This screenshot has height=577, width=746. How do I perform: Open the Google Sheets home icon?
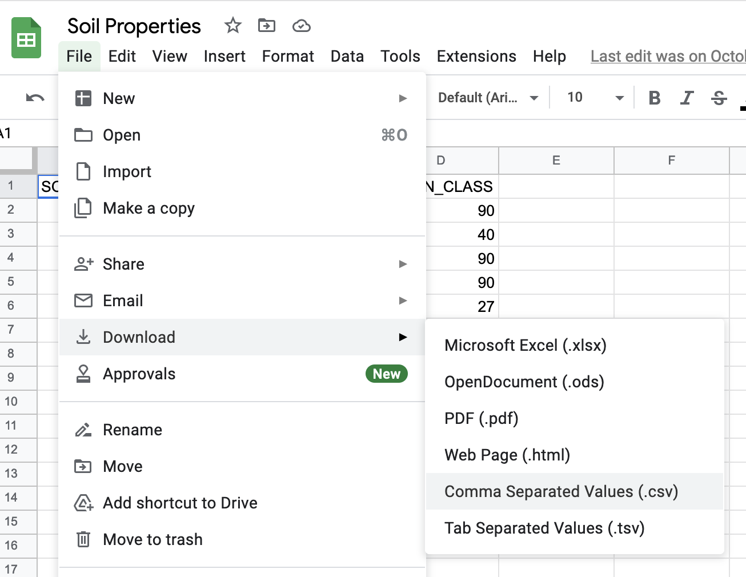(x=26, y=38)
